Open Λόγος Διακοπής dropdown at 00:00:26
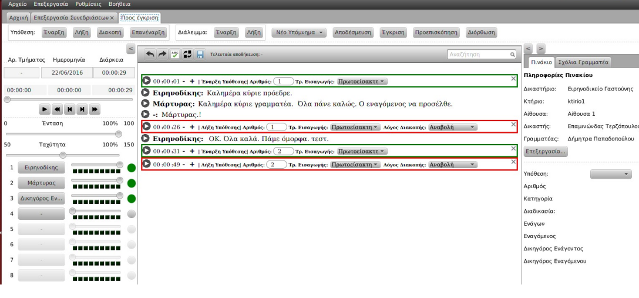This screenshot has height=298, width=639. 453,127
